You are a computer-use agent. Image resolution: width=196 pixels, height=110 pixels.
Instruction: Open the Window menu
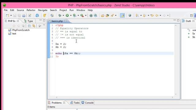point(81,10)
